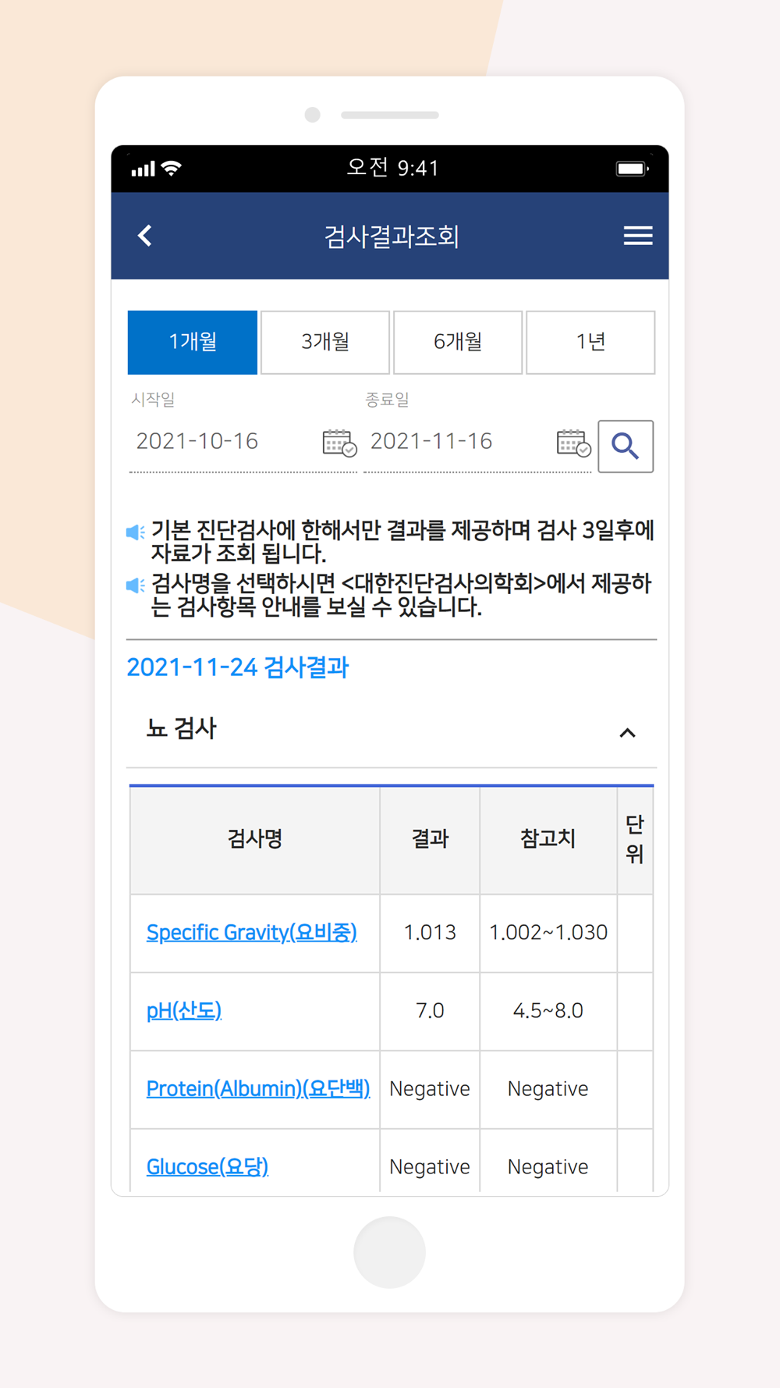Open the end date calendar icon
Image resolution: width=780 pixels, height=1388 pixels.
pyautogui.click(x=573, y=443)
